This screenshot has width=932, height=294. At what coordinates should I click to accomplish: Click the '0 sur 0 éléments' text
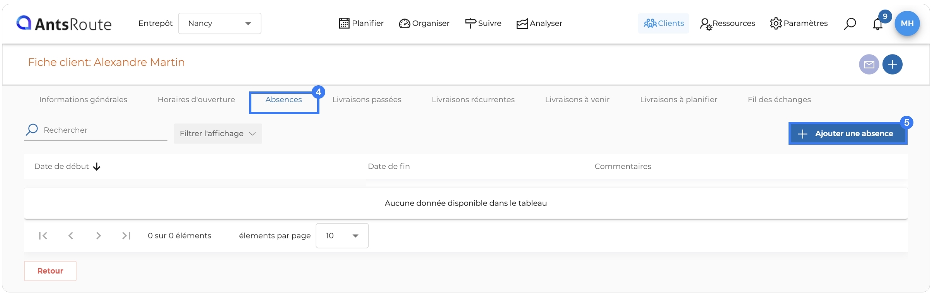click(x=179, y=236)
